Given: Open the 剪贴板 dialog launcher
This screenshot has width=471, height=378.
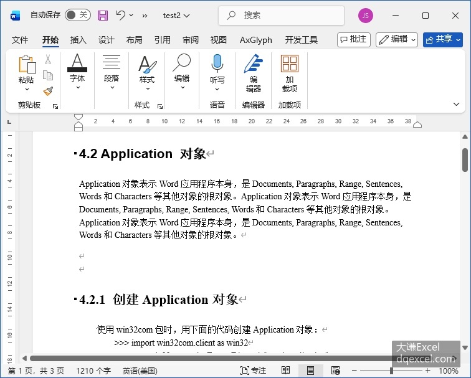Looking at the screenshot, I should click(55, 106).
